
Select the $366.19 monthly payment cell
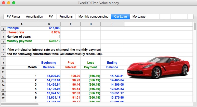point(49,41)
